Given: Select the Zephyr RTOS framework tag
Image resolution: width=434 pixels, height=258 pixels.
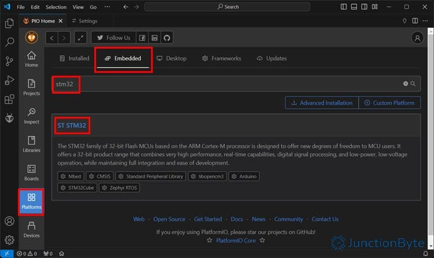Looking at the screenshot, I should 119,187.
